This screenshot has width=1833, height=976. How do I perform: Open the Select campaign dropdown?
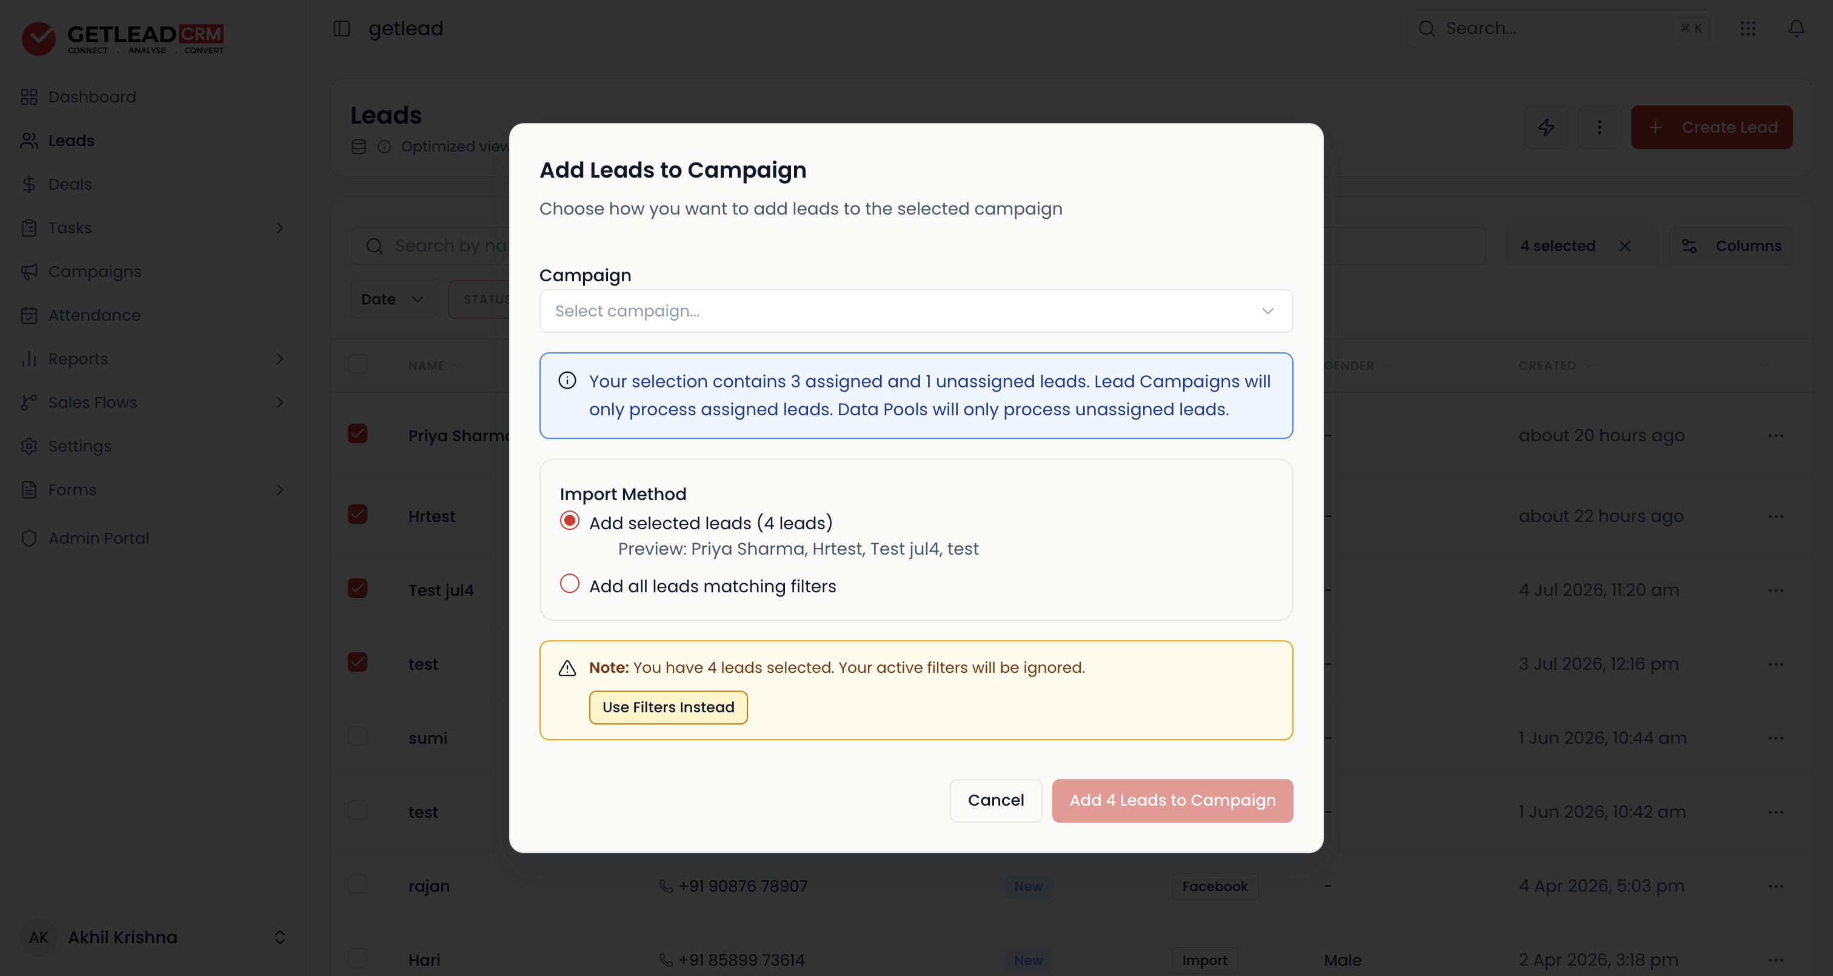click(x=916, y=311)
